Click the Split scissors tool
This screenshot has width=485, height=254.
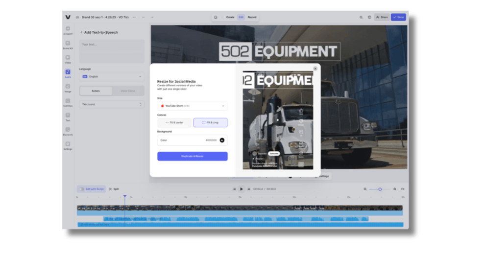click(114, 189)
